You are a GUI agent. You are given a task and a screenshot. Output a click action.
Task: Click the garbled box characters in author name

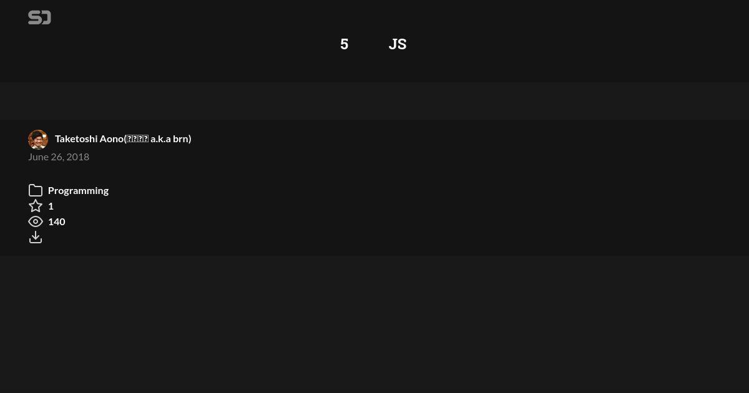pyautogui.click(x=137, y=138)
